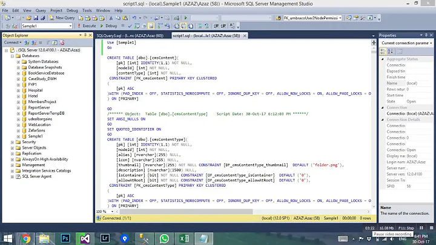The image size is (436, 245).
Task: Start the Debug button
Action: pos(108,26)
